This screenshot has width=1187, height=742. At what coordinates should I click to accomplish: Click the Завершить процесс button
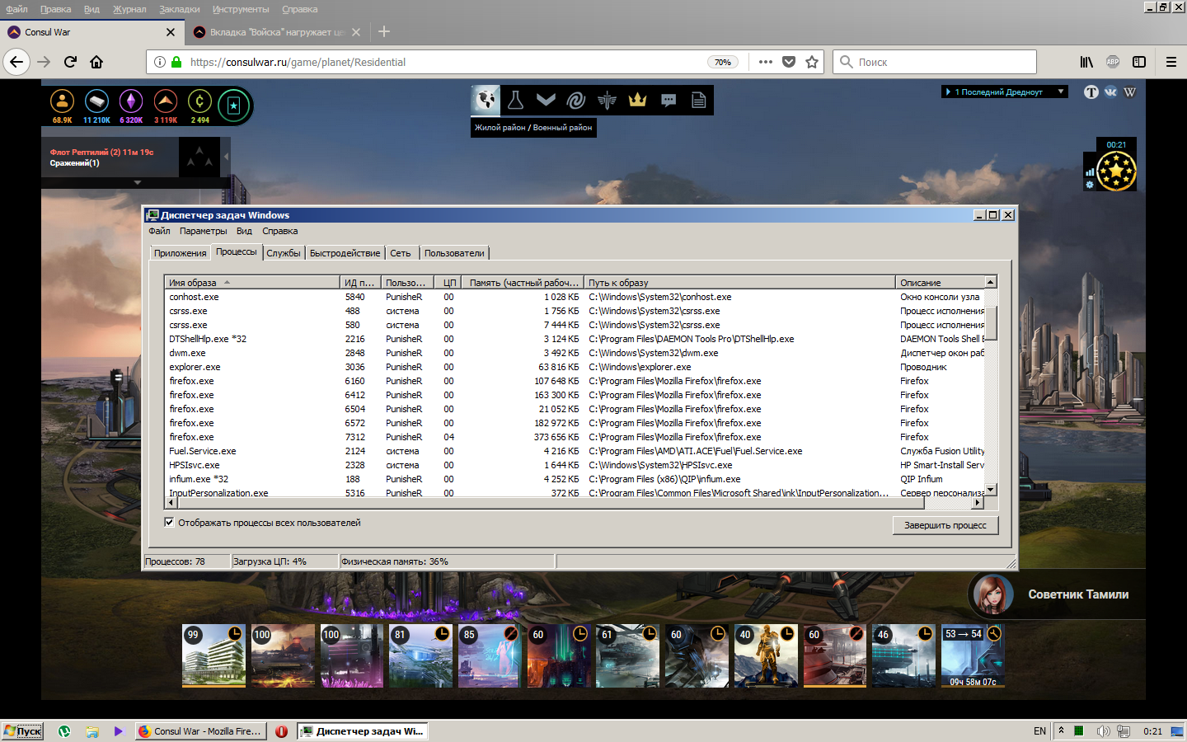tap(945, 525)
